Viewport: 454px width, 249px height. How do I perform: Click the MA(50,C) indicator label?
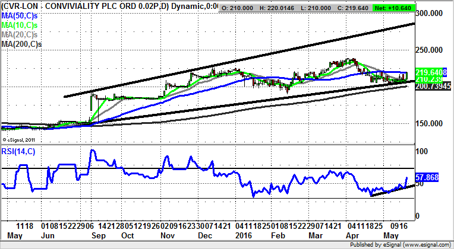click(21, 15)
